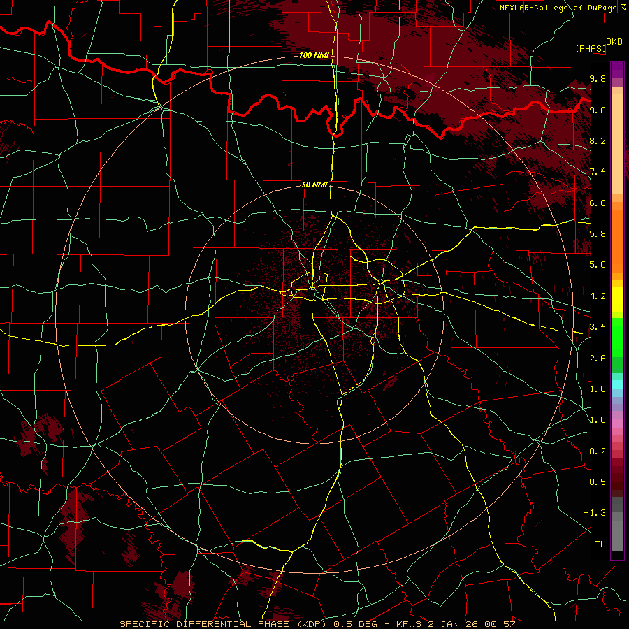This screenshot has width=629, height=629.
Task: Click the 5.0 scale value
Action: tap(598, 265)
